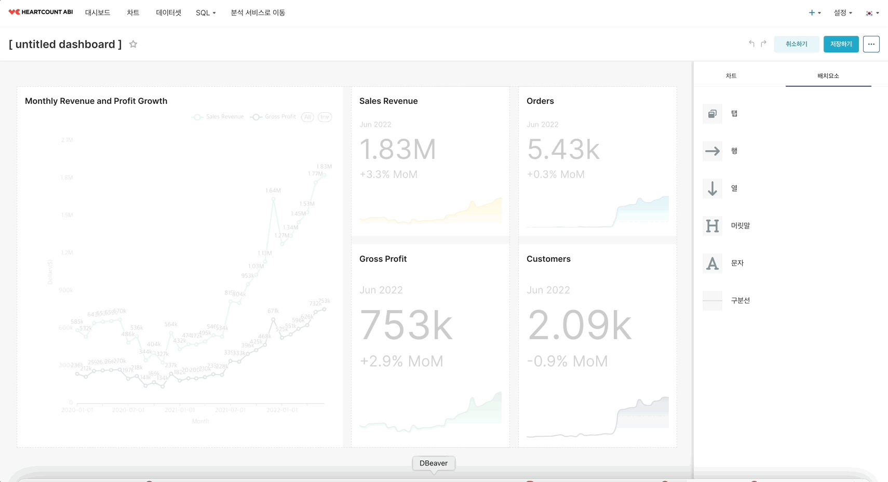Screen dimensions: 888x482
Task: Open the 설정 settings dropdown
Action: coord(843,12)
